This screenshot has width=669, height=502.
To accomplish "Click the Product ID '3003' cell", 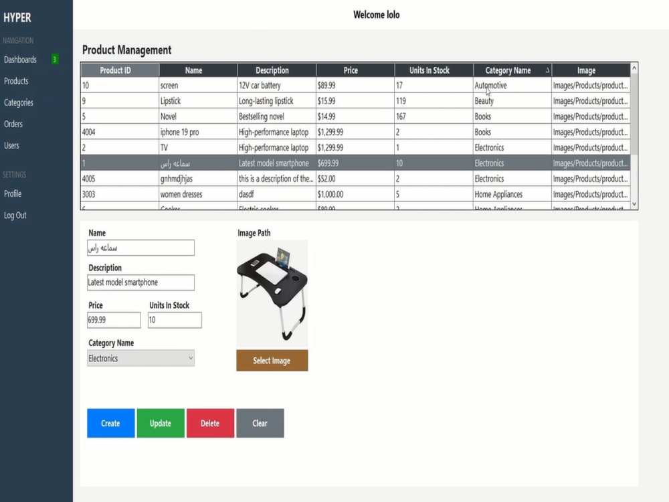I will click(x=120, y=194).
